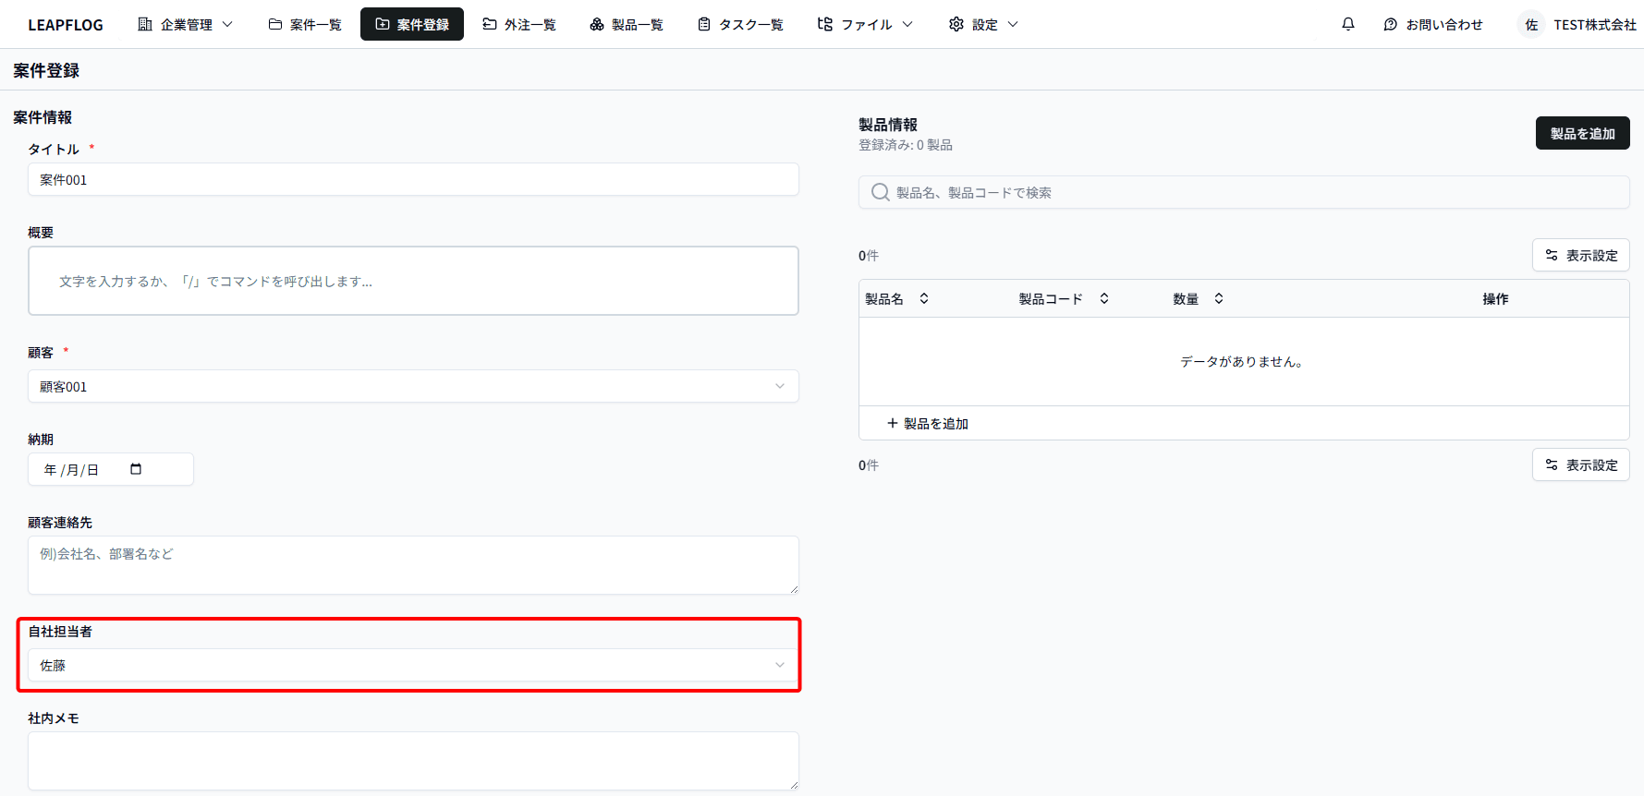1644x796 pixels.
Task: Click the icon beside 外注一覧
Action: 490,24
